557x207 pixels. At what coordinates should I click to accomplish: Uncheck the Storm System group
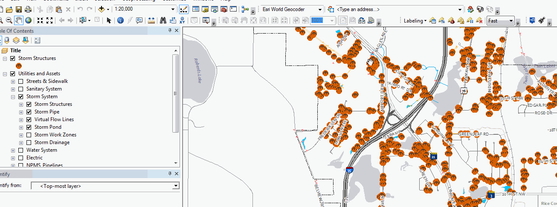tap(21, 96)
